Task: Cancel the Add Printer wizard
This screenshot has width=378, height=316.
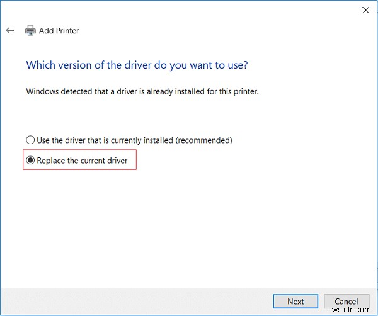Action: pos(346,301)
